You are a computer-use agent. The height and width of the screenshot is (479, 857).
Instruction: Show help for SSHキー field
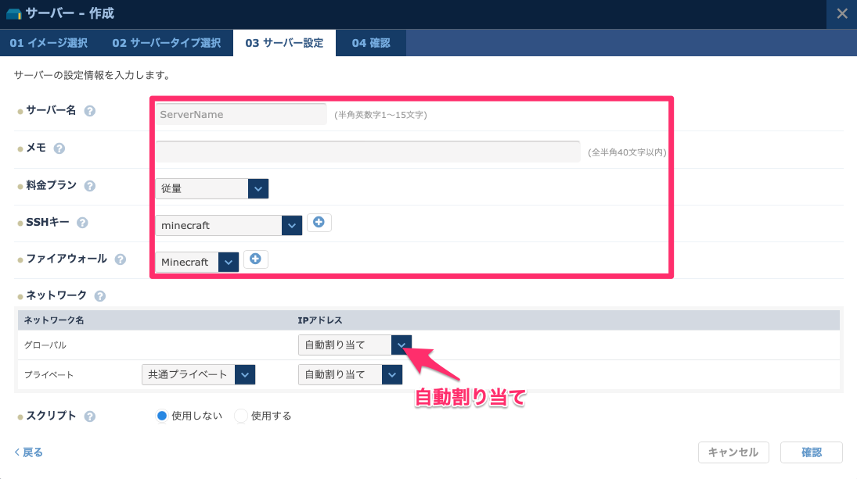click(82, 223)
